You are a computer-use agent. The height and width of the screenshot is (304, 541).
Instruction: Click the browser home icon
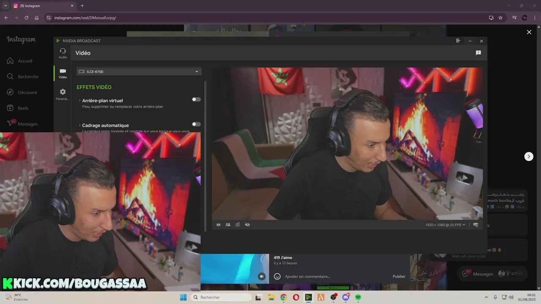point(37,18)
